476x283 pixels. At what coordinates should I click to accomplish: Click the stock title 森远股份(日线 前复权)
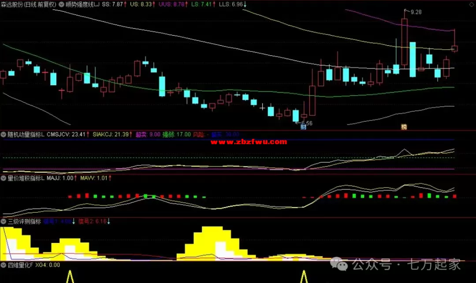coord(29,4)
